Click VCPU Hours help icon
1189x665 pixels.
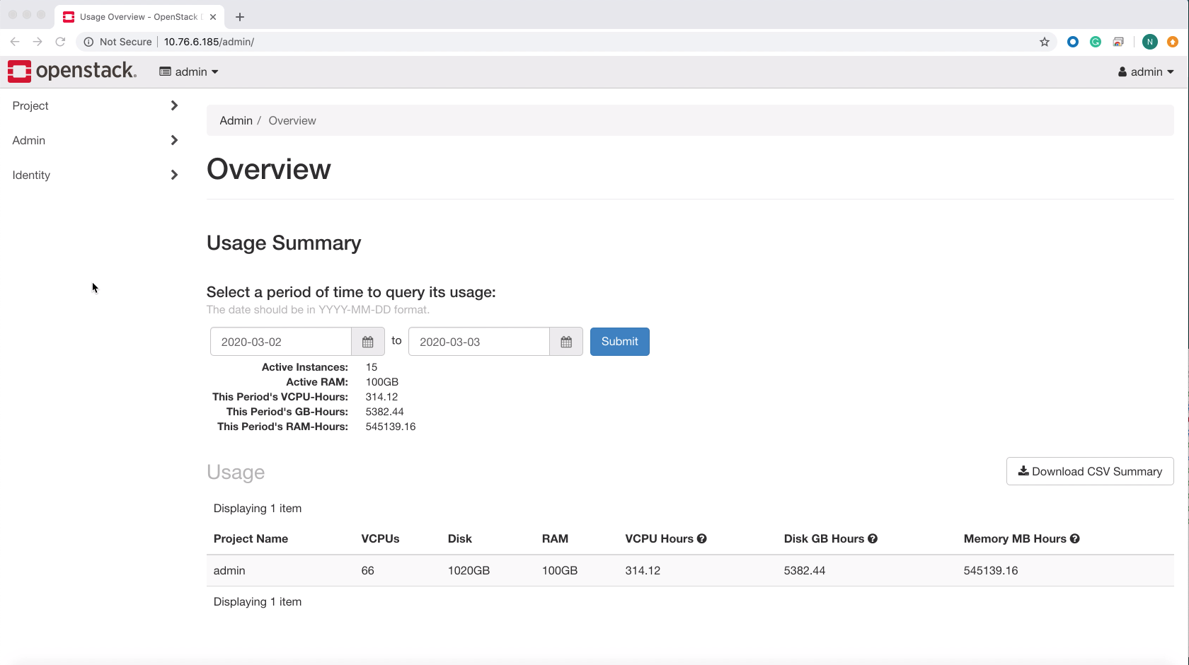click(x=702, y=538)
